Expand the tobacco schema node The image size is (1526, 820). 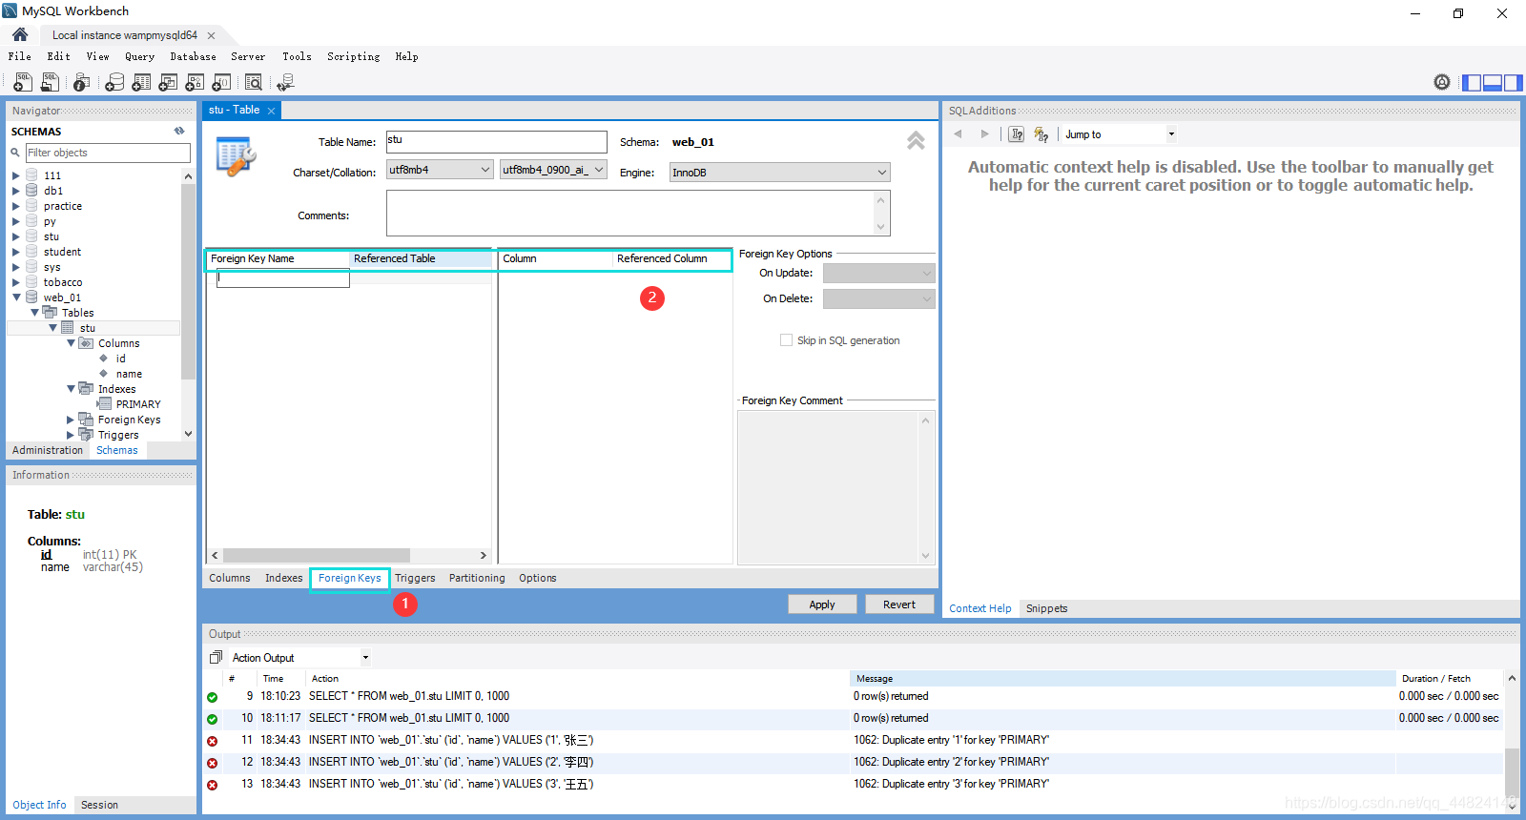16,282
